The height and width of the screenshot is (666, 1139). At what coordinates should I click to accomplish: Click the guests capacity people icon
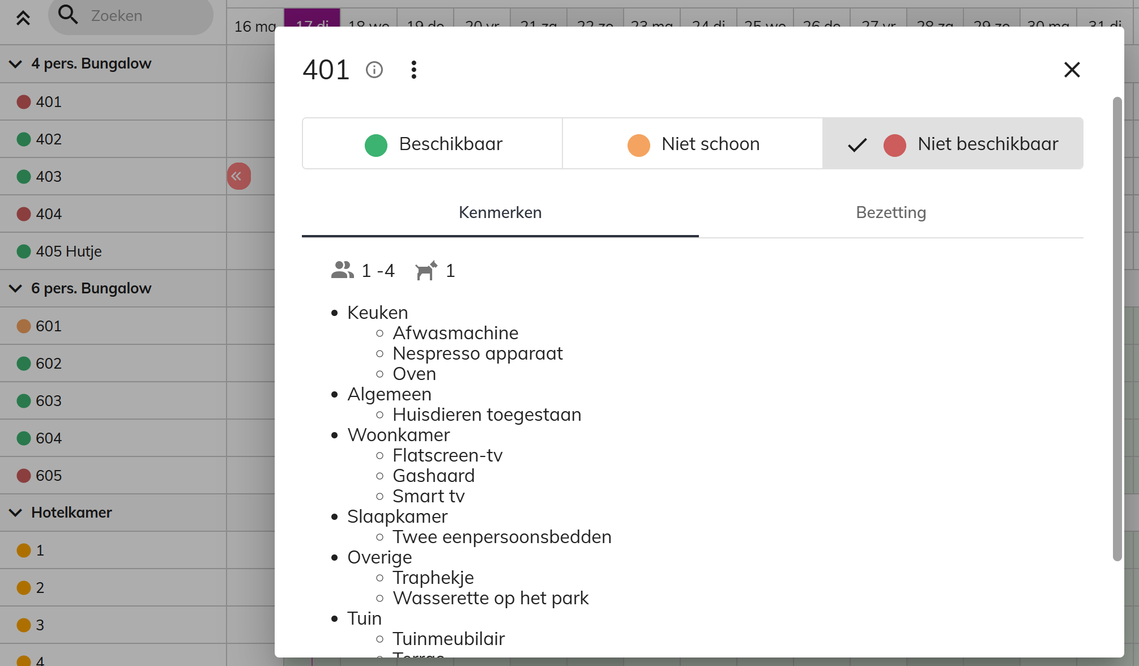click(342, 270)
